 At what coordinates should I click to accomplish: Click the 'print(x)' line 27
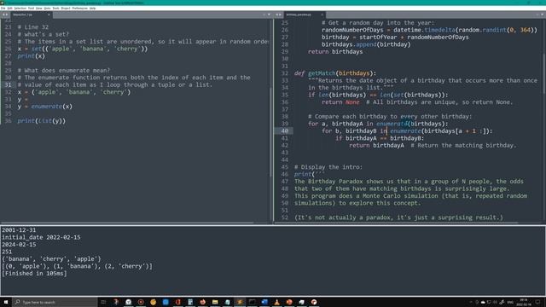pyautogui.click(x=31, y=56)
